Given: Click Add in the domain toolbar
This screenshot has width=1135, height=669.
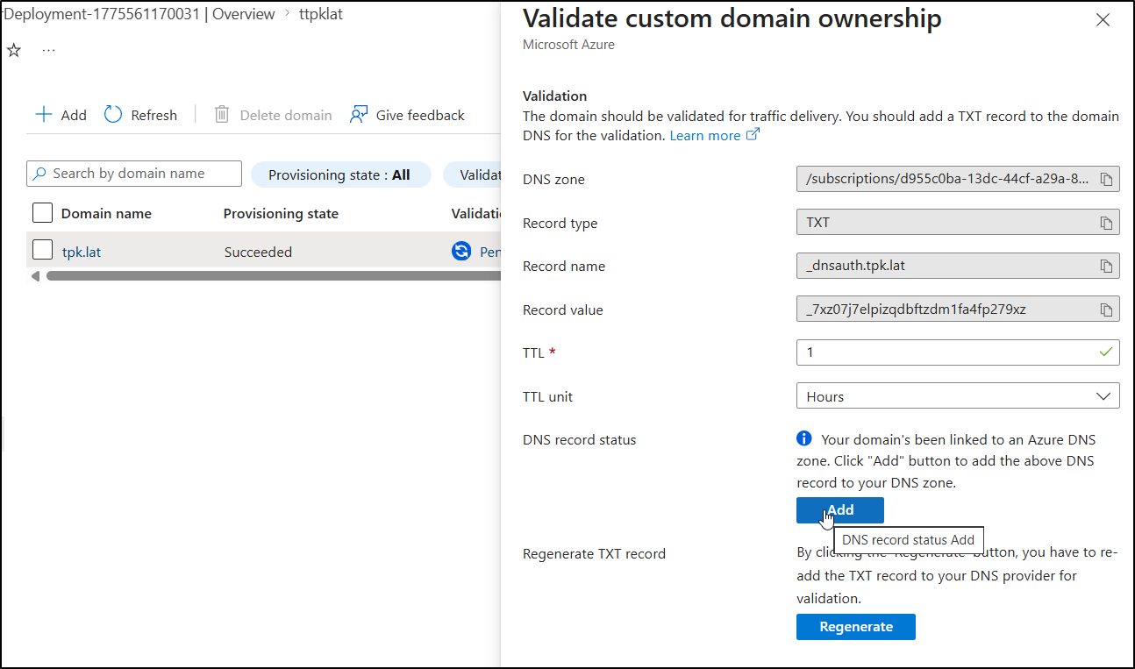Looking at the screenshot, I should click(x=61, y=115).
